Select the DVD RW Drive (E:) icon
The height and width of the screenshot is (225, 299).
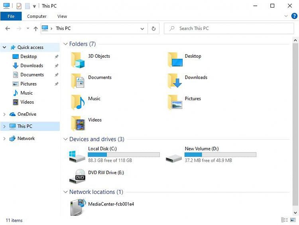[x=77, y=176]
